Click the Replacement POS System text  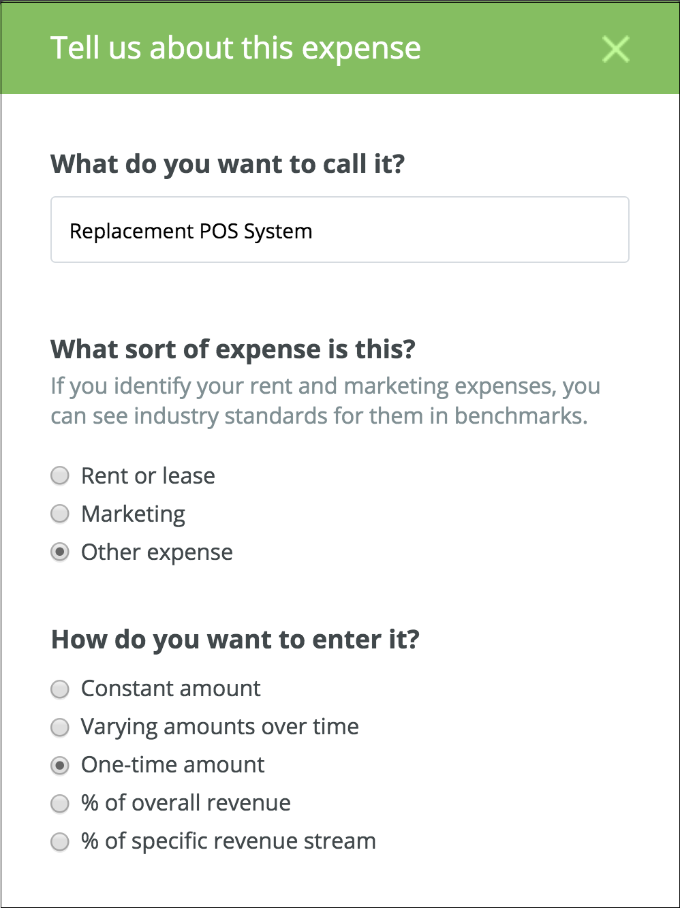tap(191, 231)
